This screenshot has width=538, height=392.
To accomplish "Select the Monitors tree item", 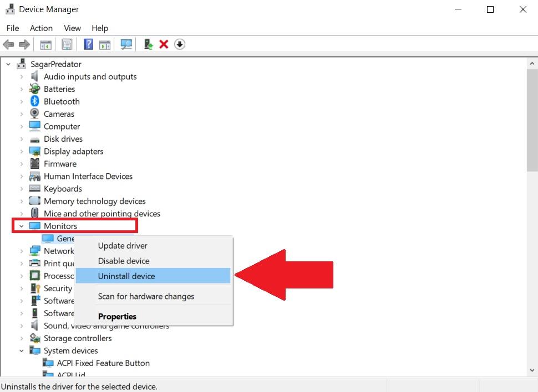I will (x=60, y=226).
